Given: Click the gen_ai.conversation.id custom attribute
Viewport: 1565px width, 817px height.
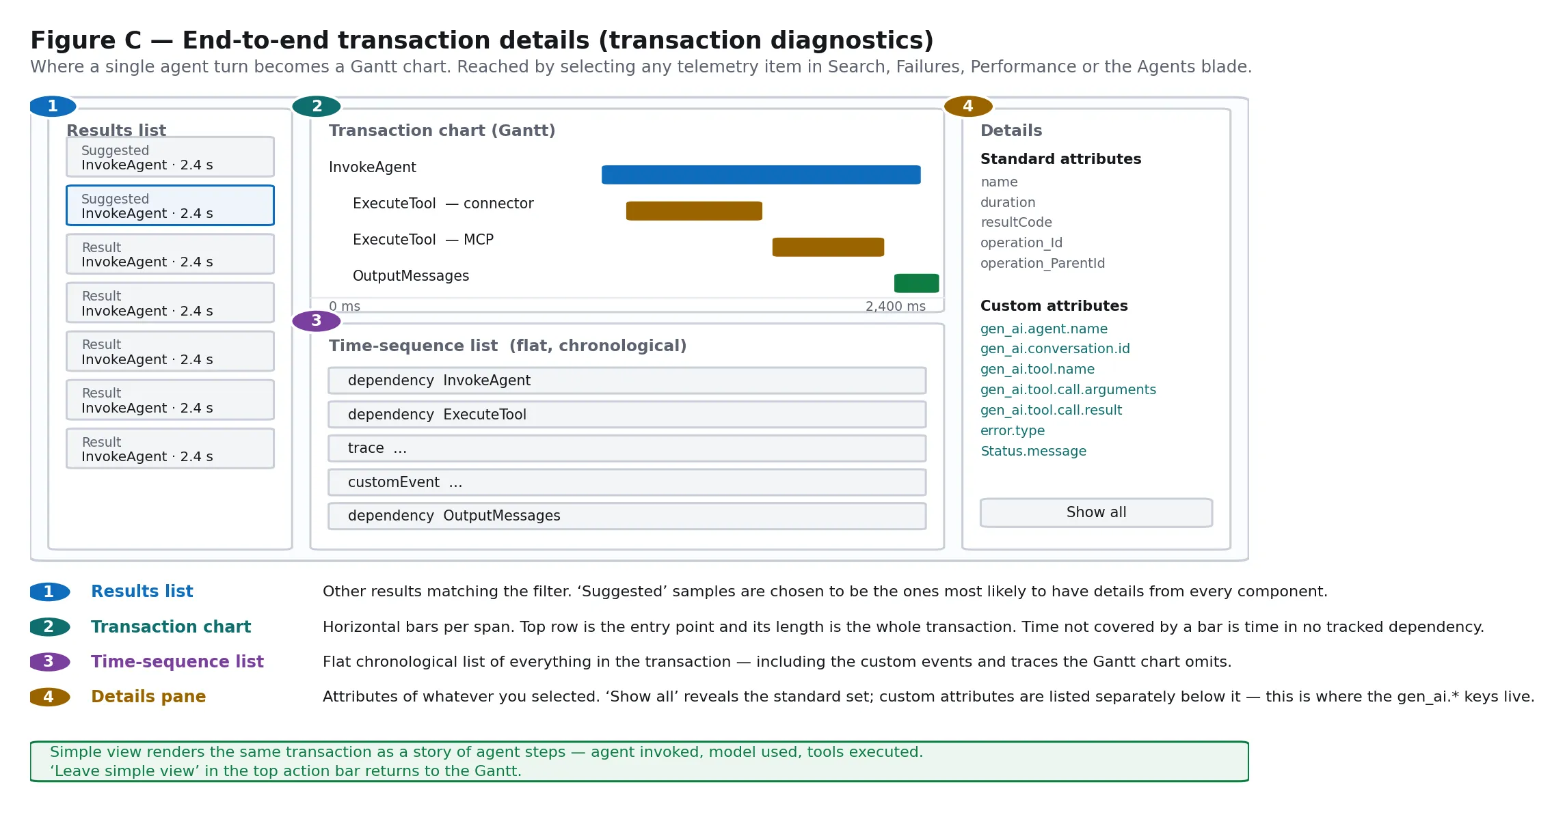Looking at the screenshot, I should [1055, 348].
